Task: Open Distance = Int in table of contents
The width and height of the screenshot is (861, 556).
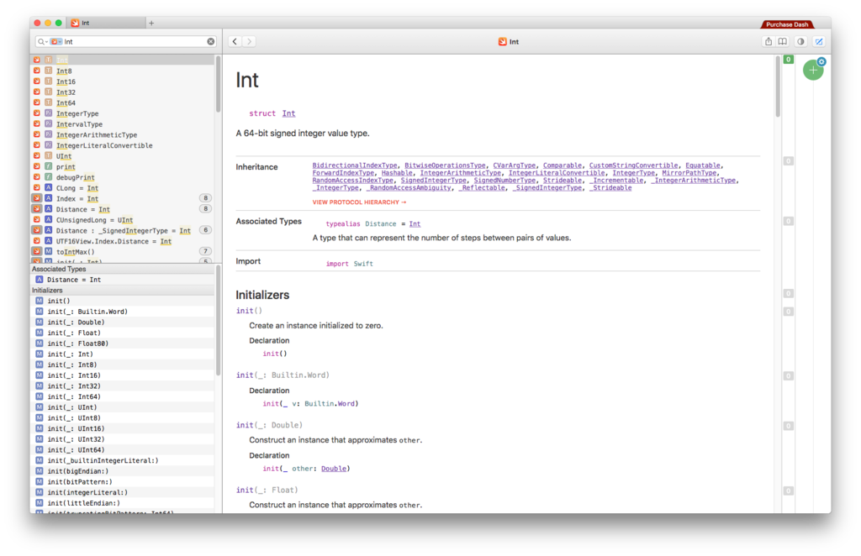Action: (x=123, y=280)
